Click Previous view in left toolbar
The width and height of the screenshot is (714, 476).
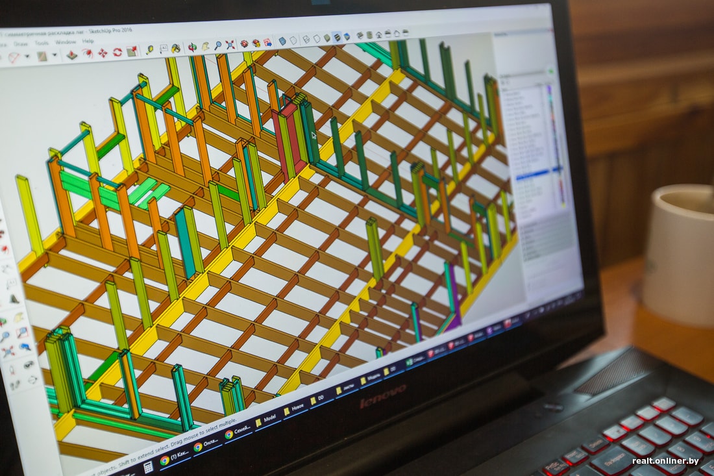point(25,347)
